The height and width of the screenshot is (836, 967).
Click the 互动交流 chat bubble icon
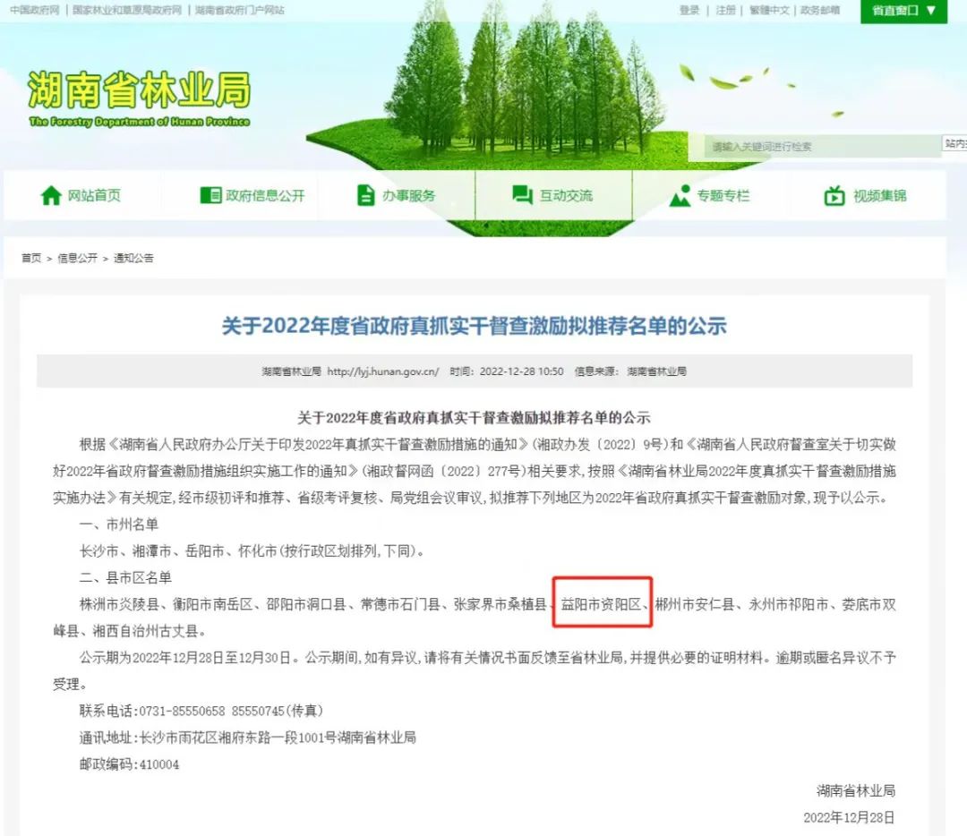point(522,195)
